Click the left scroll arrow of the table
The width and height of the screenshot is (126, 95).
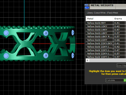tap(87, 60)
